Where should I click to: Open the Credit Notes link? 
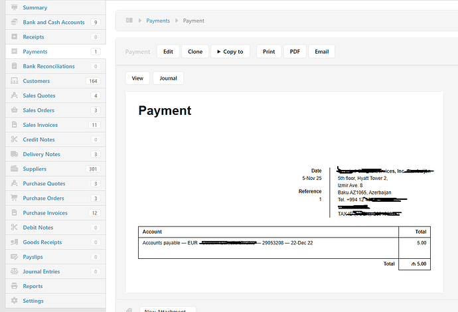[38, 139]
